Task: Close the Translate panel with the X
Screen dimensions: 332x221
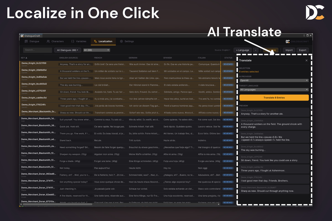Action: [x=306, y=60]
